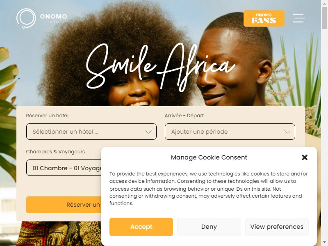This screenshot has height=246, width=328.
Task: Expand the Sélectionner un hôtel dropdown
Action: point(91,132)
